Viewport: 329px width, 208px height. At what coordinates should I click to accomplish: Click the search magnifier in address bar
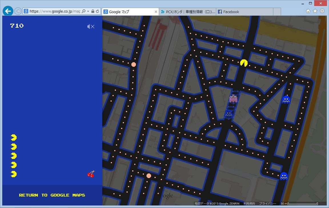84,11
